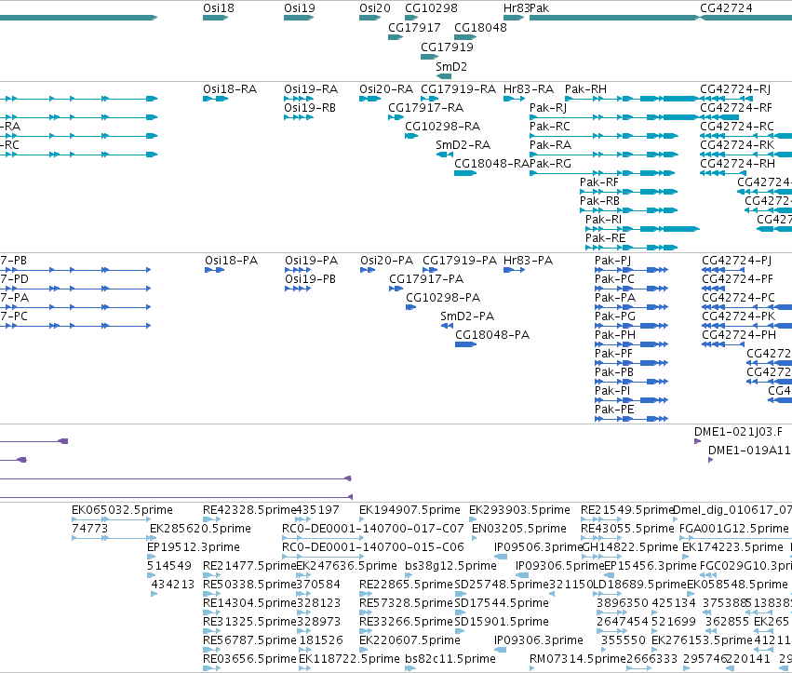Select transcript label Pak-RF
The image size is (792, 673).
pos(599,182)
